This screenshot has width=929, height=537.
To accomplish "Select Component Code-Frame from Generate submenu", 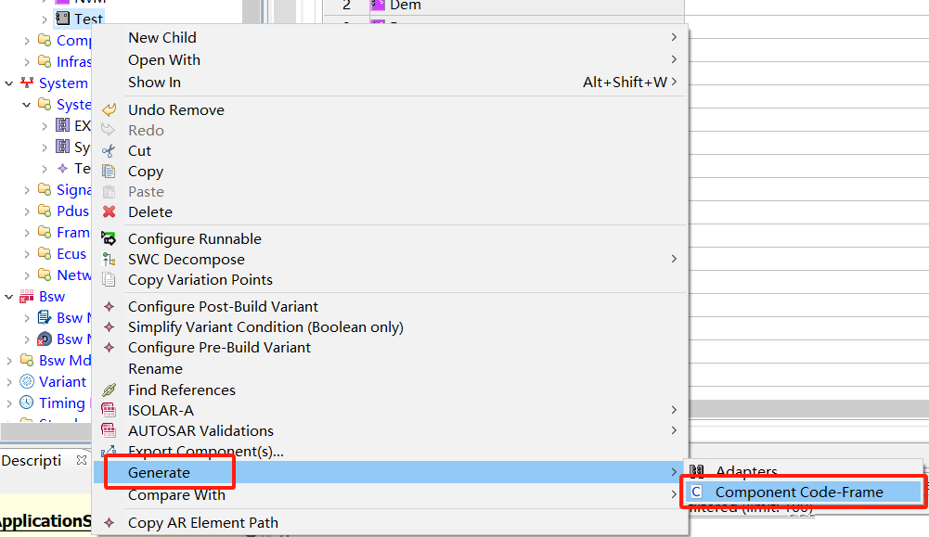I will point(798,492).
